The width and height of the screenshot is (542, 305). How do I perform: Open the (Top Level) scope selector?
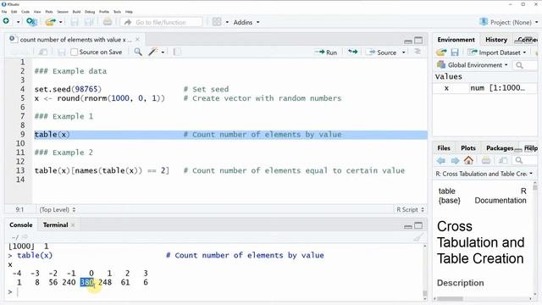(57, 209)
